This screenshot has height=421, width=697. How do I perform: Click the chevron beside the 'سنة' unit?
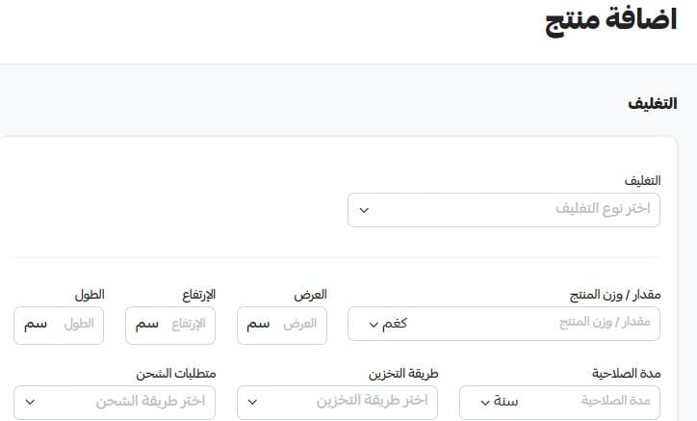[x=484, y=402]
